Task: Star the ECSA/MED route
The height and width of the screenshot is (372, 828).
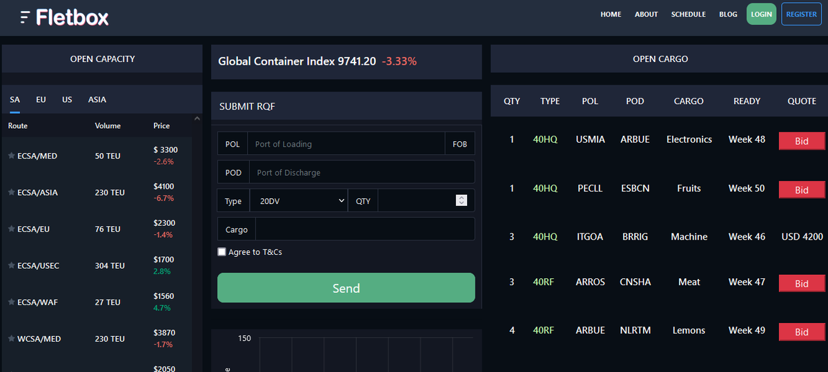Action: 11,156
